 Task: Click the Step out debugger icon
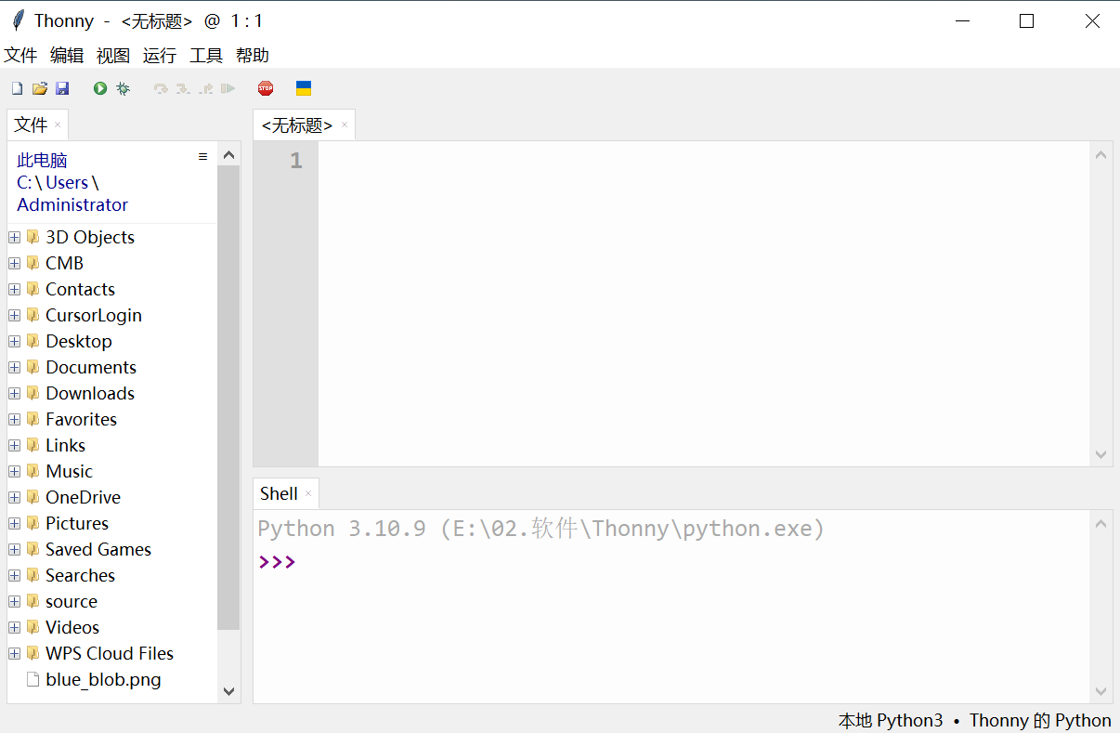click(206, 88)
